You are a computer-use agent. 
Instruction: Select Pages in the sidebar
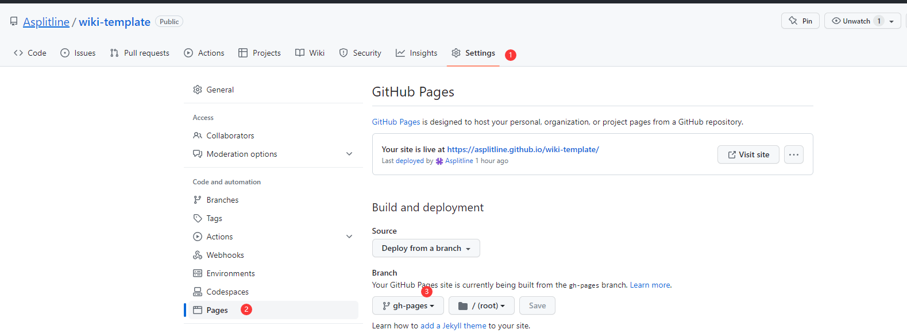(x=273, y=310)
